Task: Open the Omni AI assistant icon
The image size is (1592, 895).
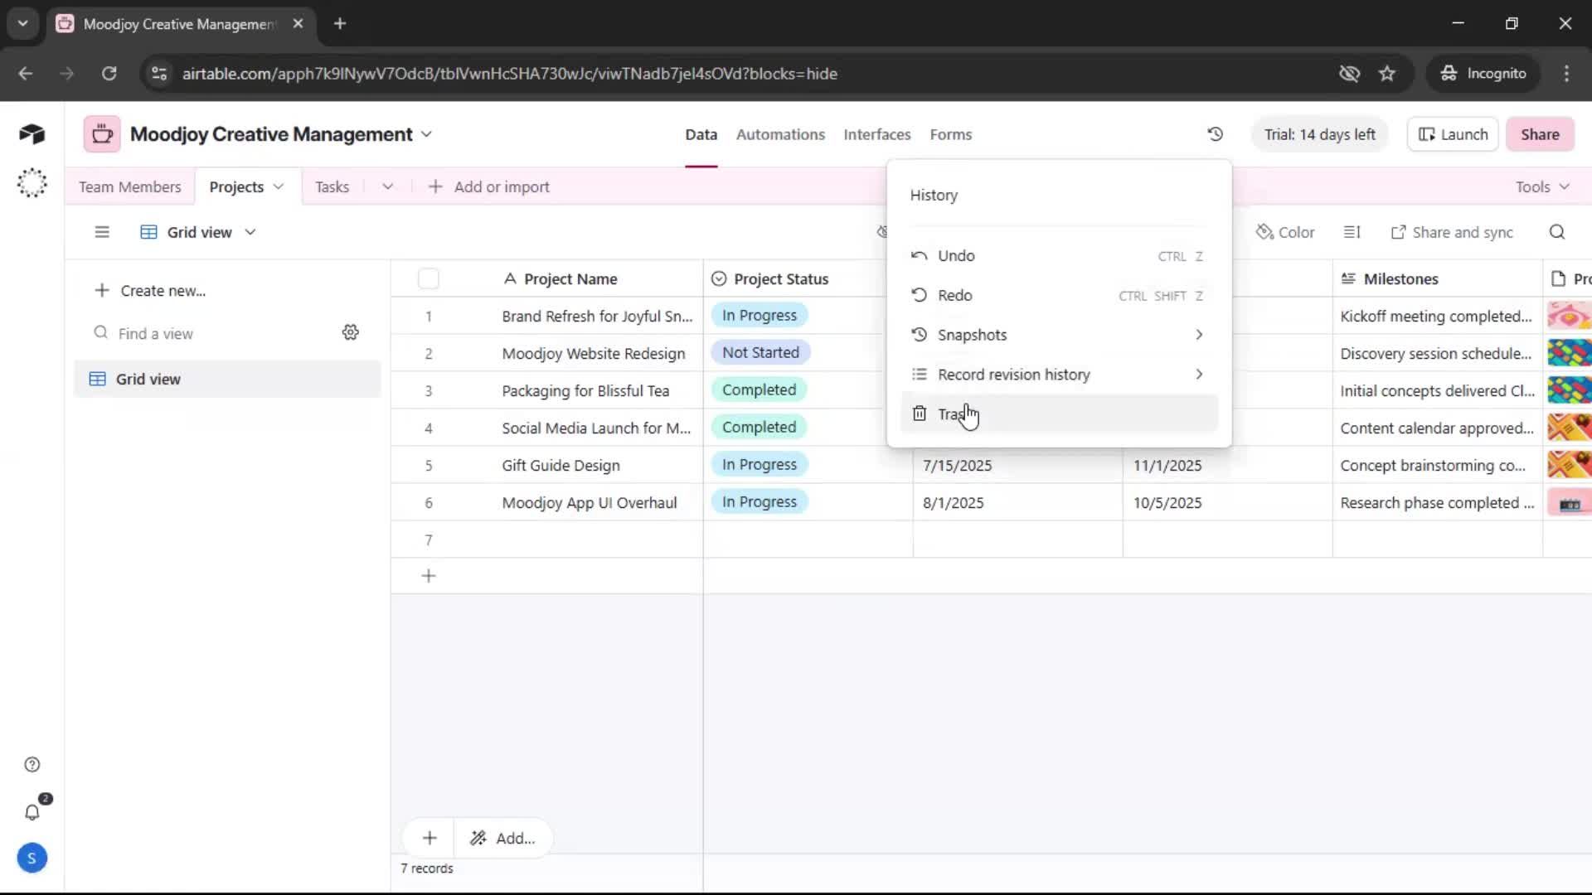Action: coord(32,183)
